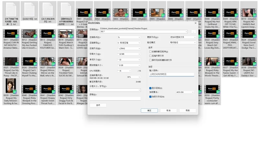This screenshot has height=155, width=259.
Task: Enable 压缩共享文件 checkbox
Action: coord(150,56)
